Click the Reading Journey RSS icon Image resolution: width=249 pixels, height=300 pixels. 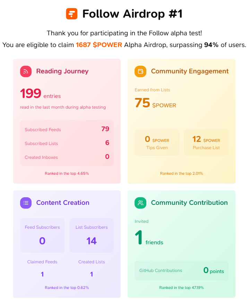click(x=26, y=71)
